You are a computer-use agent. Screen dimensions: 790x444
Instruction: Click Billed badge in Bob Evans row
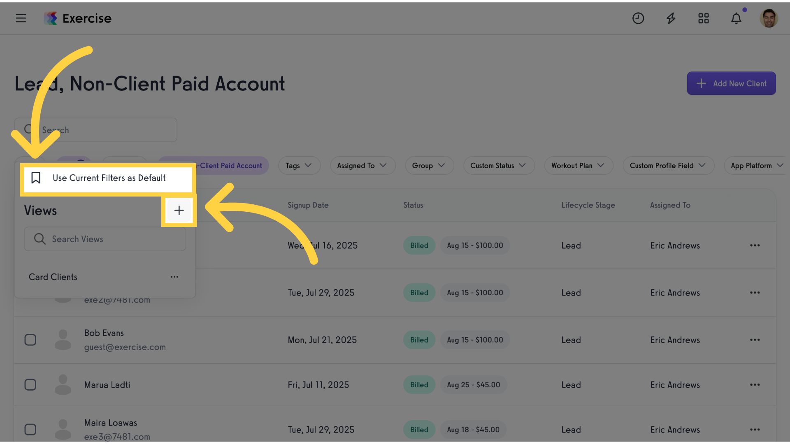419,340
